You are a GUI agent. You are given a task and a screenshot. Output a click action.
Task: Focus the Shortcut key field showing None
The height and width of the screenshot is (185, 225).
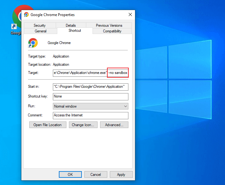91,97
